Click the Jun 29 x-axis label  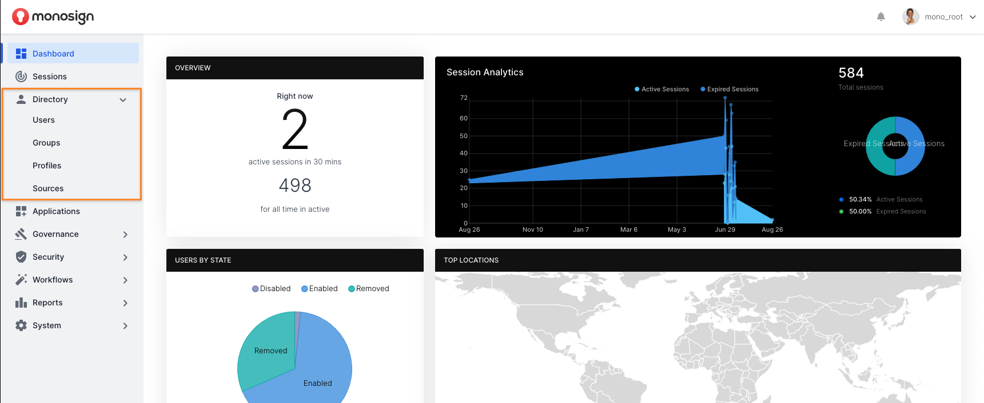click(x=725, y=229)
